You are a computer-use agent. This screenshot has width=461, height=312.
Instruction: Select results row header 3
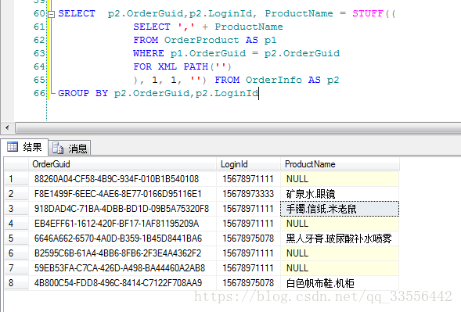tap(16, 209)
